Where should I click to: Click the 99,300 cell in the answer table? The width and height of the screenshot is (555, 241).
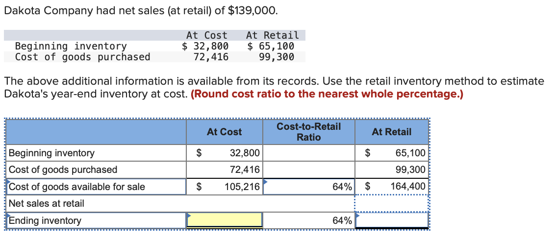[392, 169]
